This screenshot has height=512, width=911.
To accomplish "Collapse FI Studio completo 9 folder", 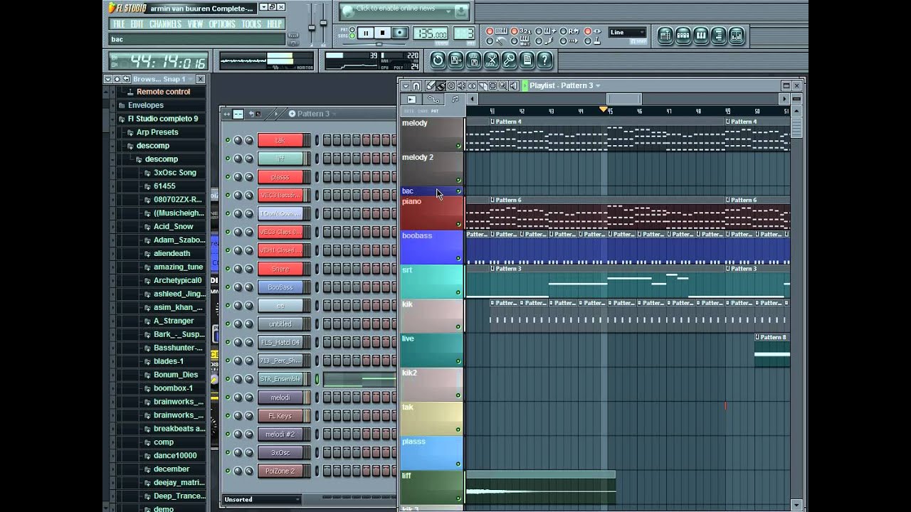I will click(163, 119).
